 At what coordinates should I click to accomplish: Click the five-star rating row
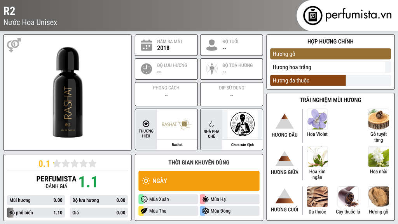pyautogui.click(x=75, y=164)
